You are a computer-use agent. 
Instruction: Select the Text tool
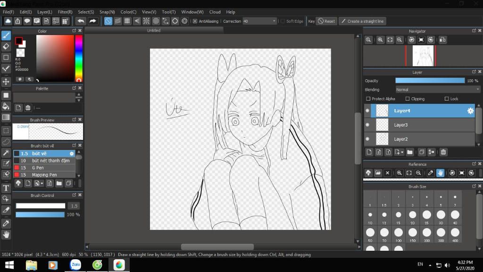point(6,188)
